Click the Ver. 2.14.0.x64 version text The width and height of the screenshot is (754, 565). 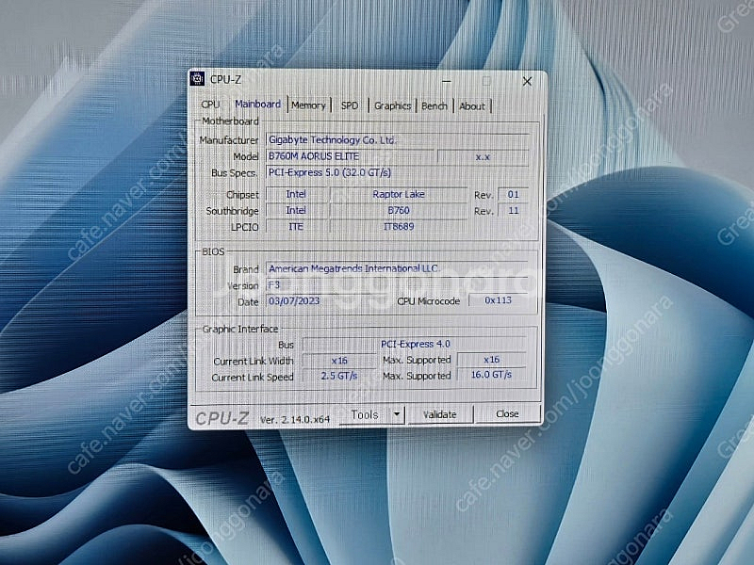pyautogui.click(x=295, y=419)
